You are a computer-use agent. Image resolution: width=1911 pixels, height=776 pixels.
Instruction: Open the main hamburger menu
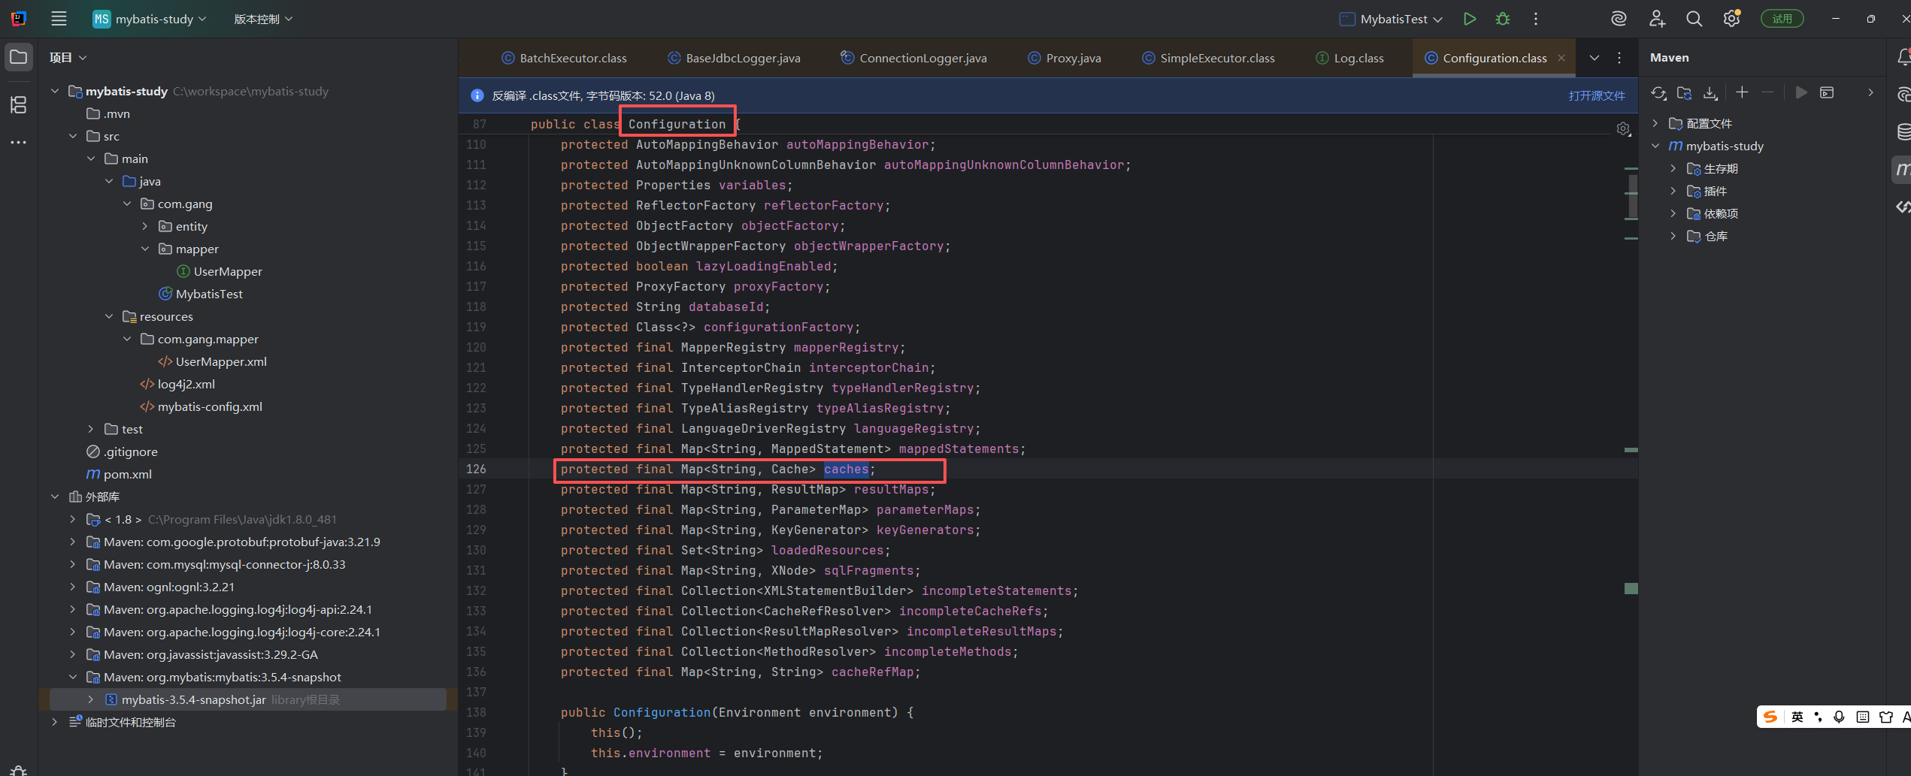(59, 19)
